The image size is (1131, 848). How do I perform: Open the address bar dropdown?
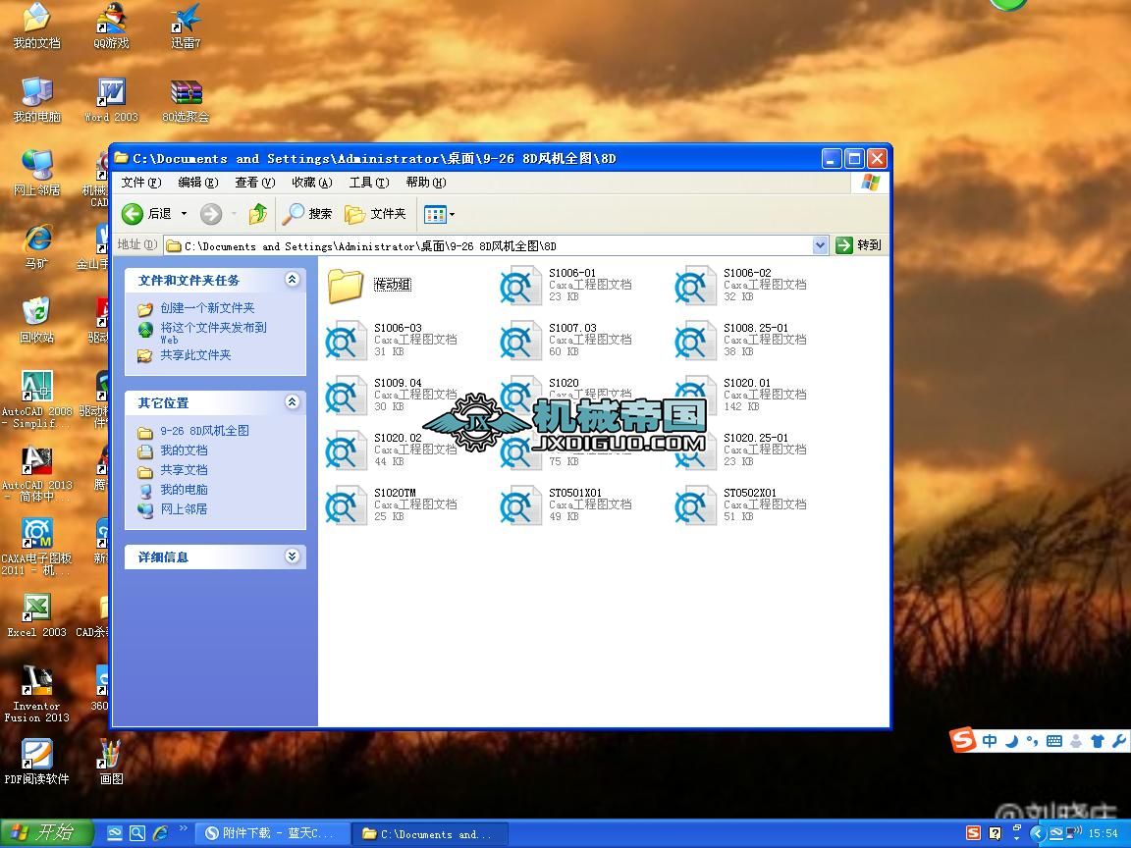821,244
